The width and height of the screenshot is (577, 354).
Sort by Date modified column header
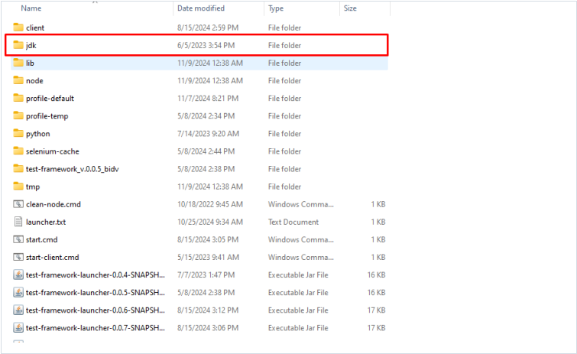200,8
